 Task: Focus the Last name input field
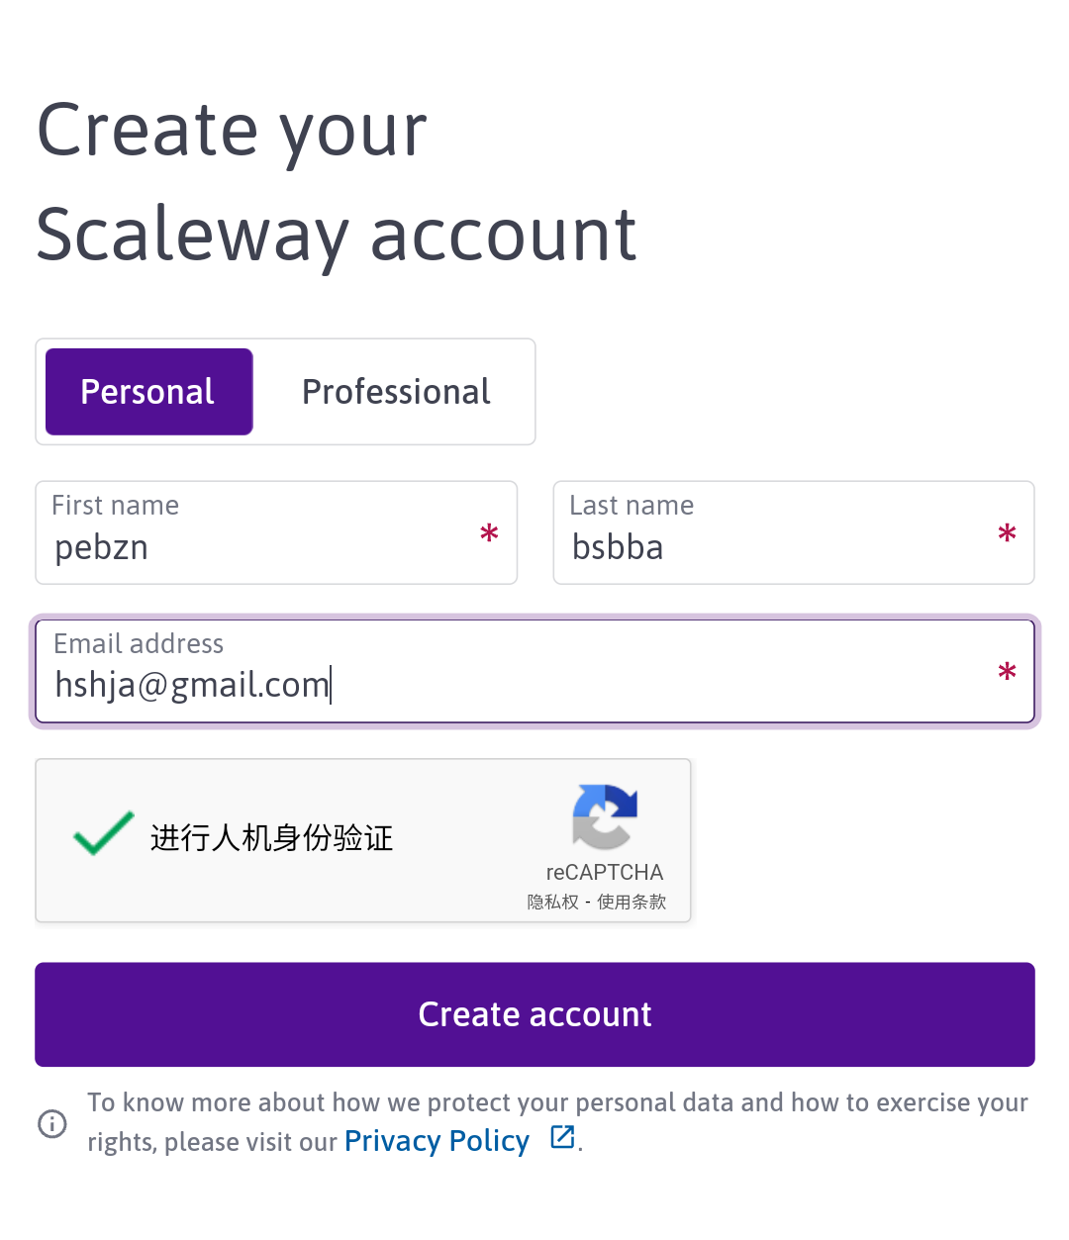coord(772,546)
